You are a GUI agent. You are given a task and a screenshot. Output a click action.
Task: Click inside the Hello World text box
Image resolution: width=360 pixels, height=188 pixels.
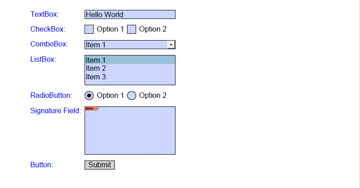click(130, 14)
